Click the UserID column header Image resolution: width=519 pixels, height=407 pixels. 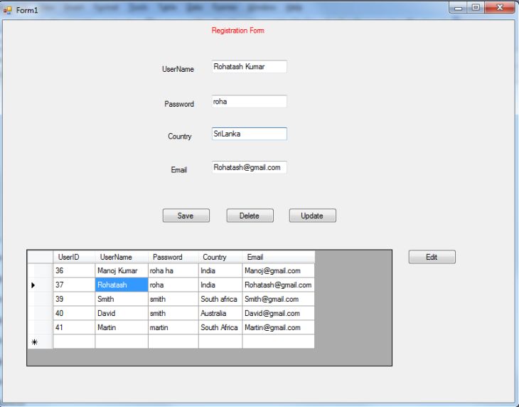click(74, 257)
